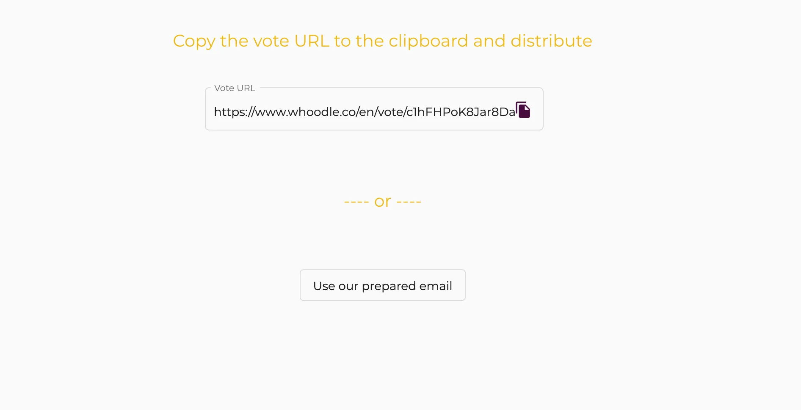
Task: Hit the duplicate-pages icon in Vote URL field
Action: 523,110
